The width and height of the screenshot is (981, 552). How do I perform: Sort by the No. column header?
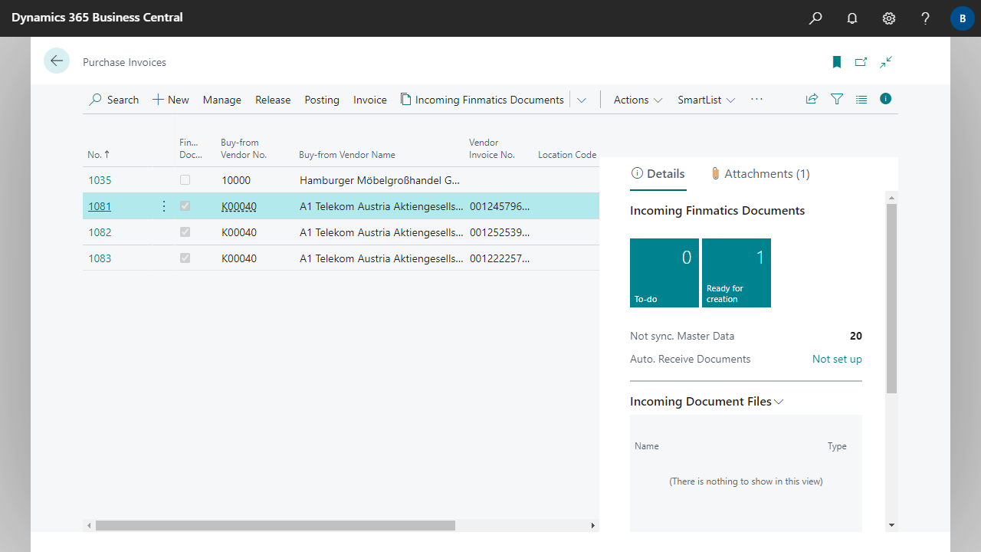point(99,154)
